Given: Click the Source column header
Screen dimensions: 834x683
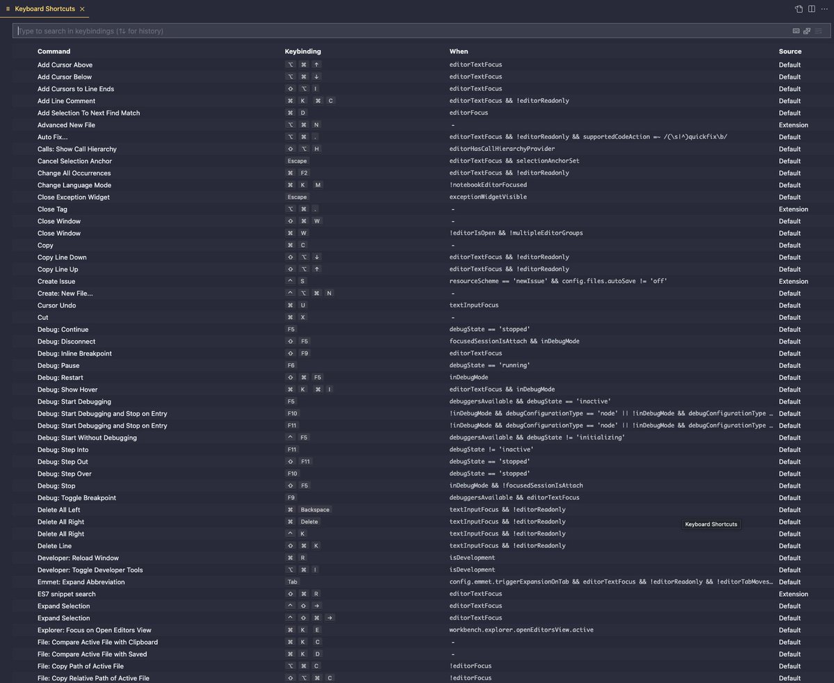Looking at the screenshot, I should pyautogui.click(x=790, y=51).
